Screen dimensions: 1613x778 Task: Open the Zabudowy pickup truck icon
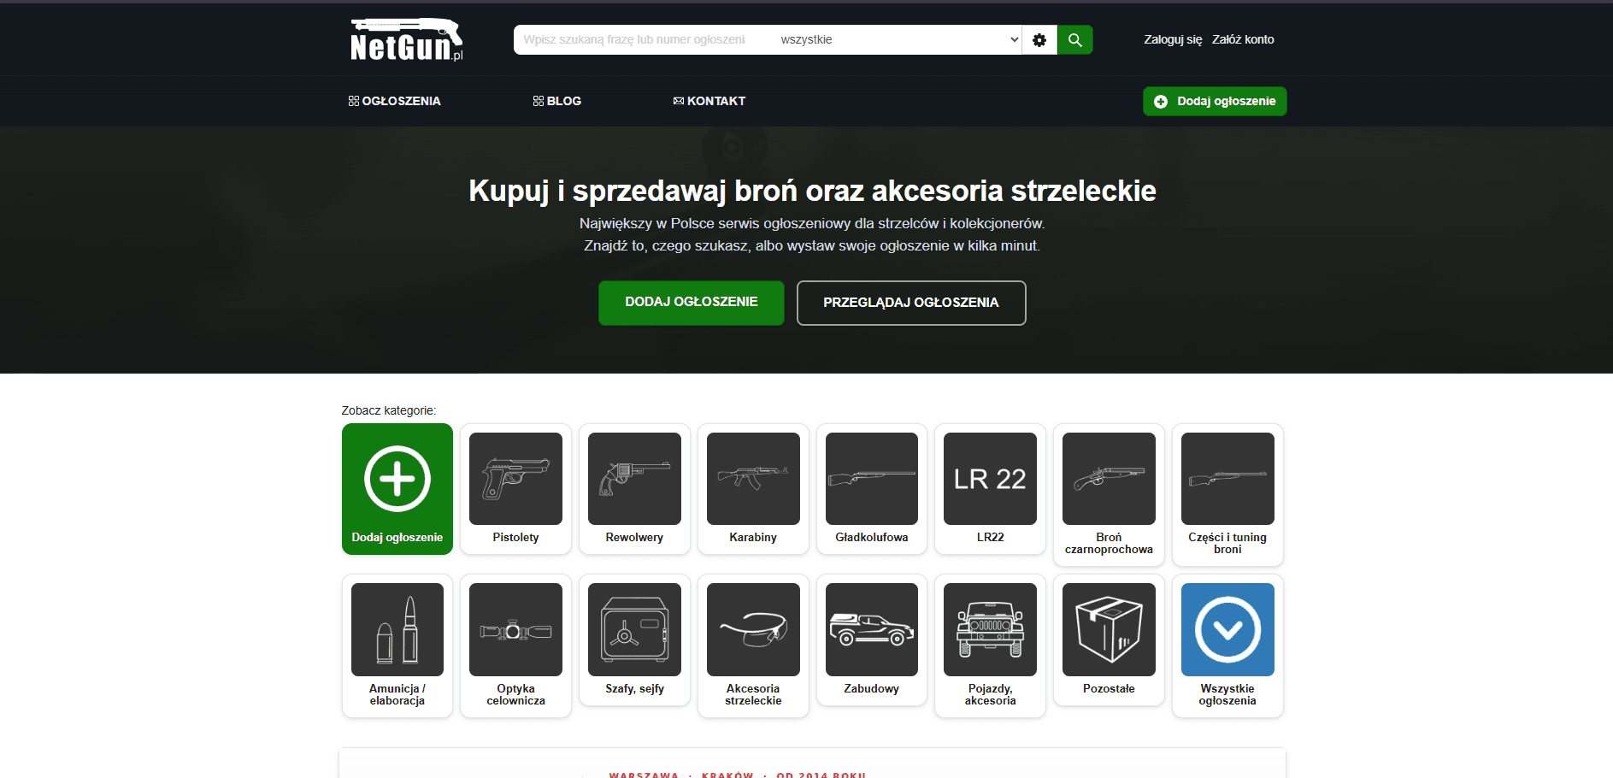click(x=872, y=629)
